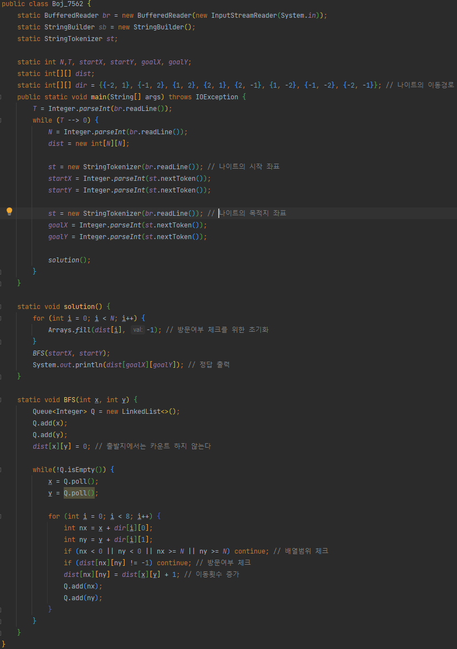Click the 'val:' parameter hint in Arrays.fill

click(137, 330)
